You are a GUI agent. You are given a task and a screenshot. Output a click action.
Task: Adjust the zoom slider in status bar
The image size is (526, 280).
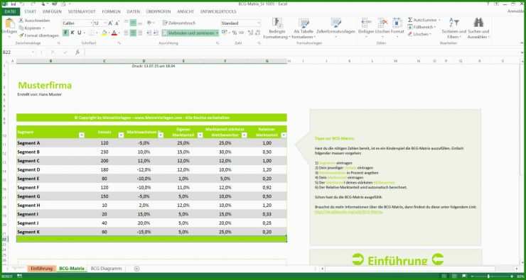point(488,276)
